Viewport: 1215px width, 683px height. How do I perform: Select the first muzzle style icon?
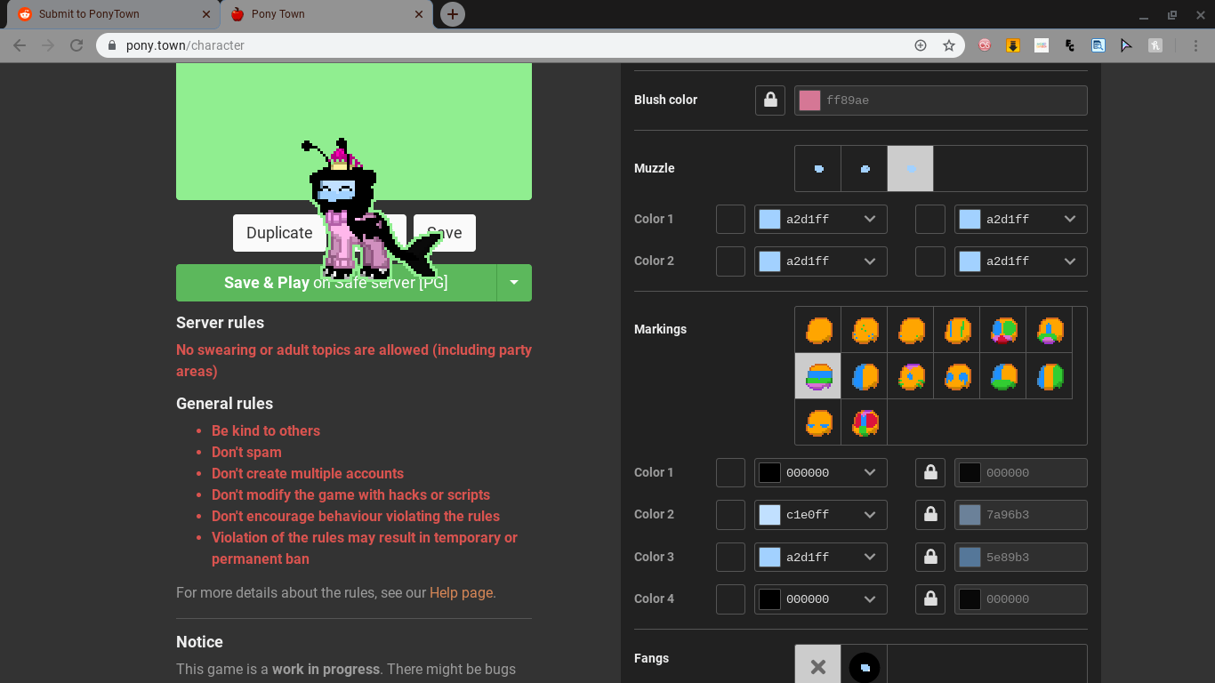817,168
